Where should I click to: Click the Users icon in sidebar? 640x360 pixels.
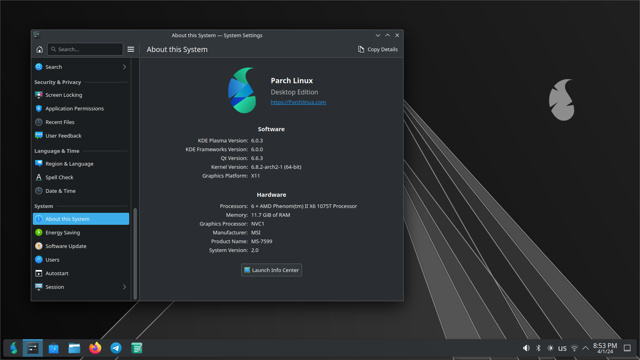click(39, 260)
